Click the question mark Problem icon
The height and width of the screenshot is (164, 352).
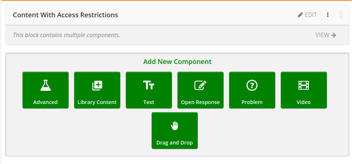[252, 86]
